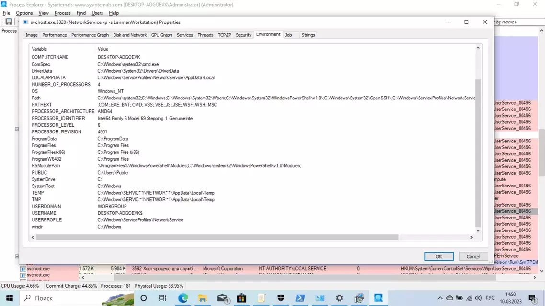Select the Security tab
545x306 pixels.
click(x=244, y=35)
